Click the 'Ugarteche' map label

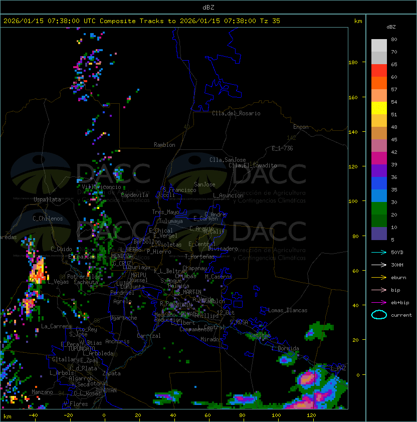point(124,318)
